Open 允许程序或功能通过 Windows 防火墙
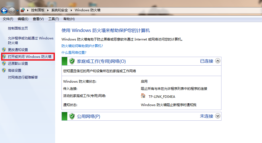The width and height of the screenshot is (262, 143). [x=31, y=41]
